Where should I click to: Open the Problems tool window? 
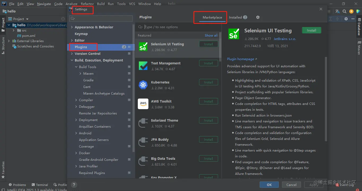tap(17, 185)
